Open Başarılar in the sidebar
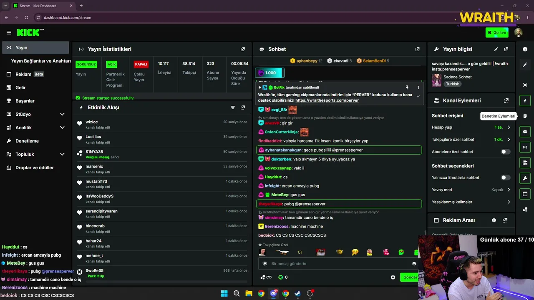 [x=35, y=101]
